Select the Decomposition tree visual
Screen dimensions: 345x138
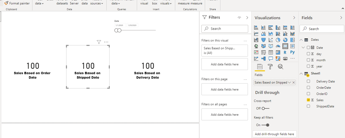pyautogui.click(x=263, y=59)
